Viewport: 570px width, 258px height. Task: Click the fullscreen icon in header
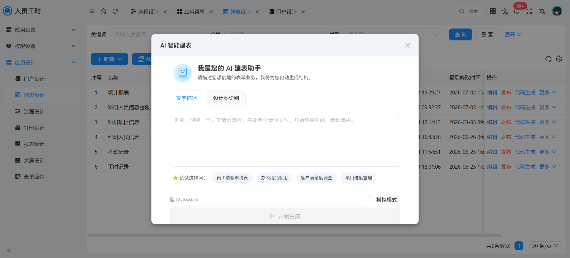(x=529, y=11)
